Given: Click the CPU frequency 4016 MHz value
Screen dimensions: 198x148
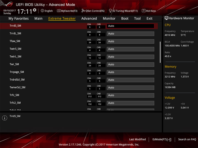Looking at the screenshot, I should (x=170, y=35).
